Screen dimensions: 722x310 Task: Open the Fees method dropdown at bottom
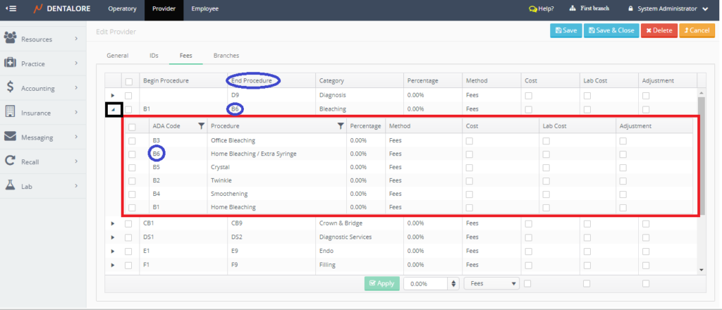point(491,283)
